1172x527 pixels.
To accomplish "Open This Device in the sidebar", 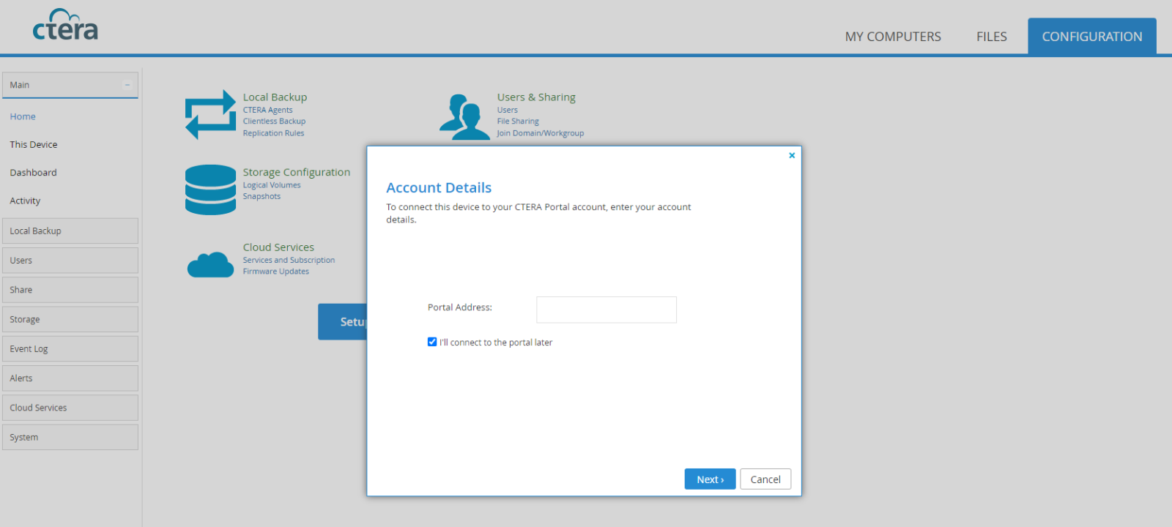I will [x=34, y=144].
